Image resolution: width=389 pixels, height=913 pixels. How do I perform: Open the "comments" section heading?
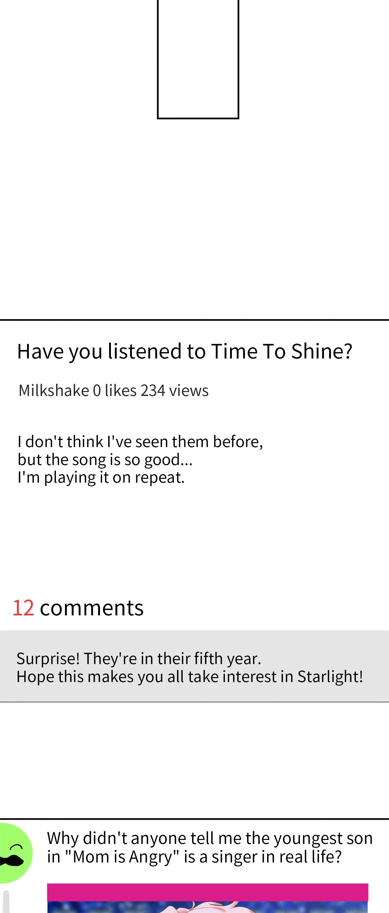pyautogui.click(x=92, y=608)
